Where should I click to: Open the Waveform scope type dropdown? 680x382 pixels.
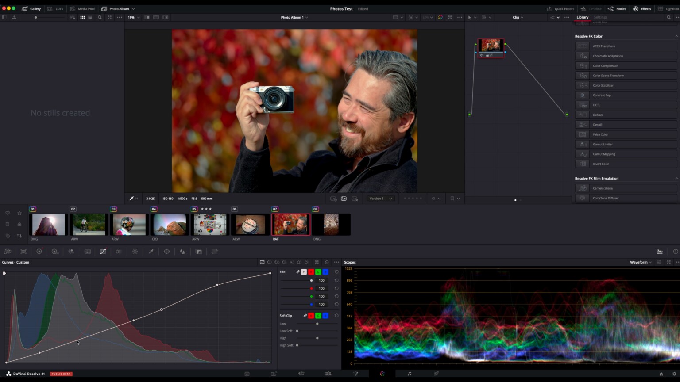click(641, 262)
